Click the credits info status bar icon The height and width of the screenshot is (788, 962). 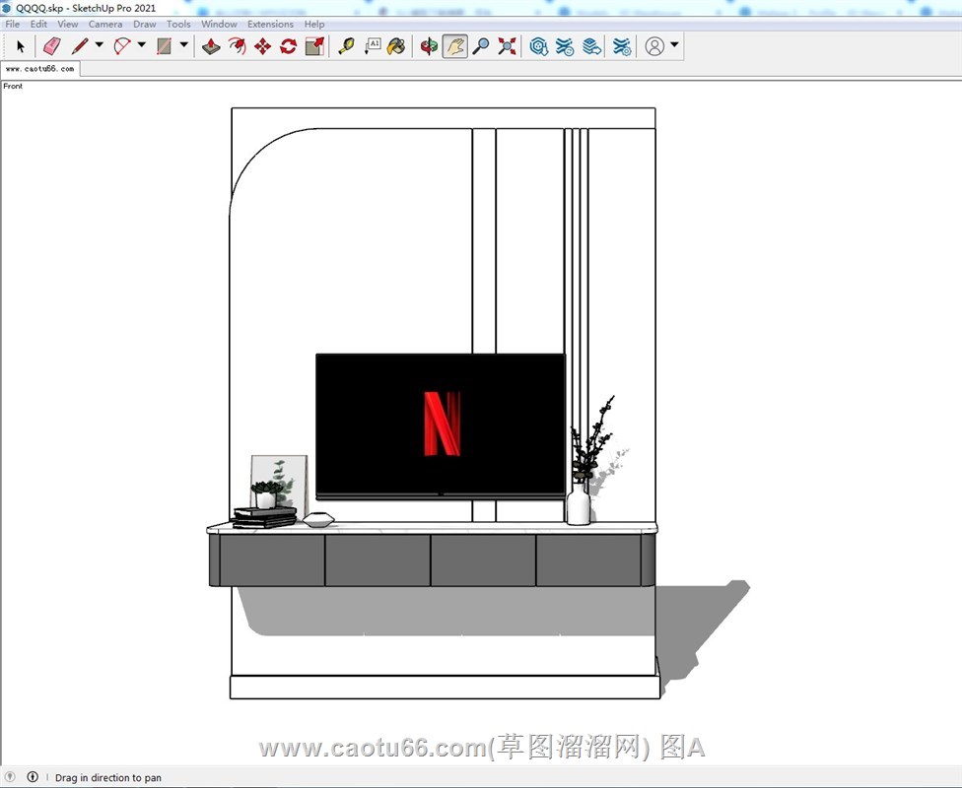coord(33,777)
